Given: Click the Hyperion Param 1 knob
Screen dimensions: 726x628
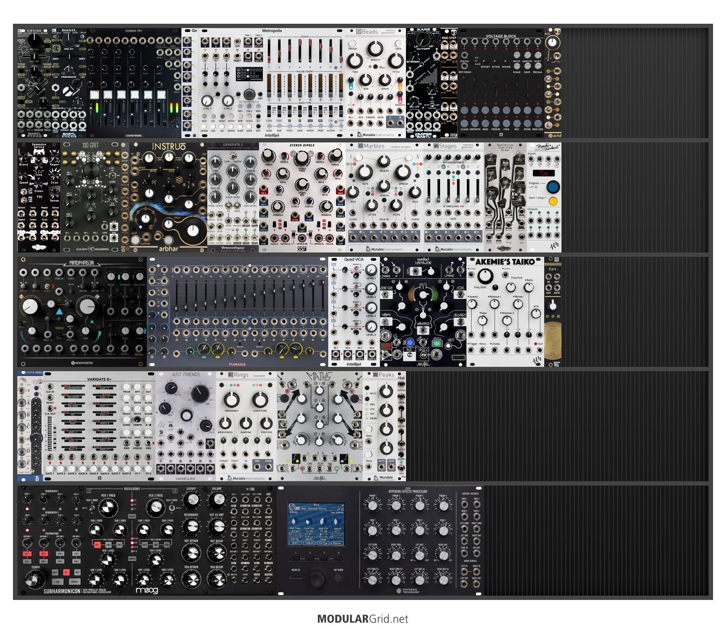Looking at the screenshot, I should 372,505.
